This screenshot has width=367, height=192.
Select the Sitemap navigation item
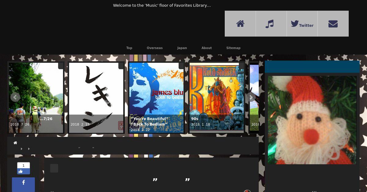[x=233, y=48]
